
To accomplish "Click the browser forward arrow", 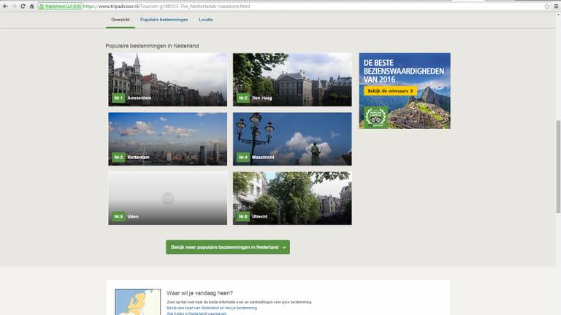I will [14, 6].
